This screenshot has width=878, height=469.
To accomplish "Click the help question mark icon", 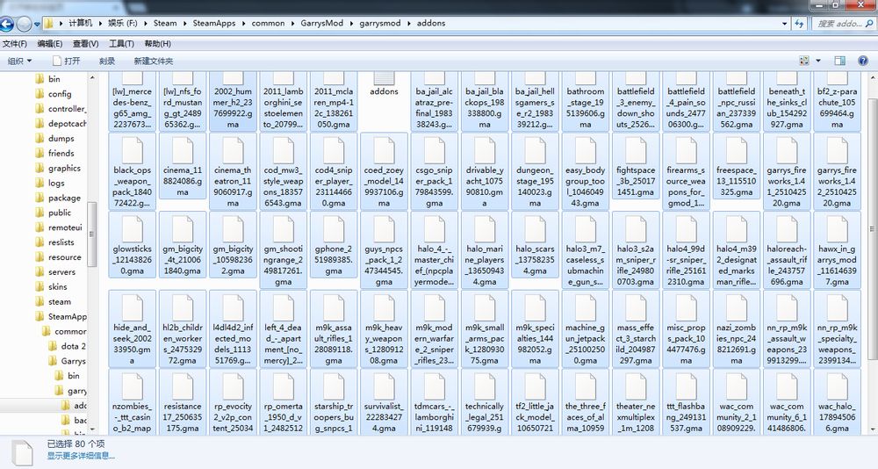I will click(x=863, y=61).
